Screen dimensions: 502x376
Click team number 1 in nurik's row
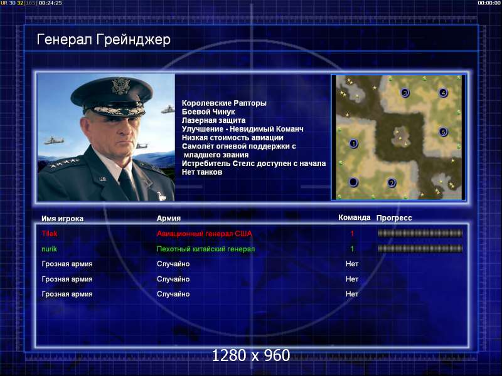[x=352, y=249]
